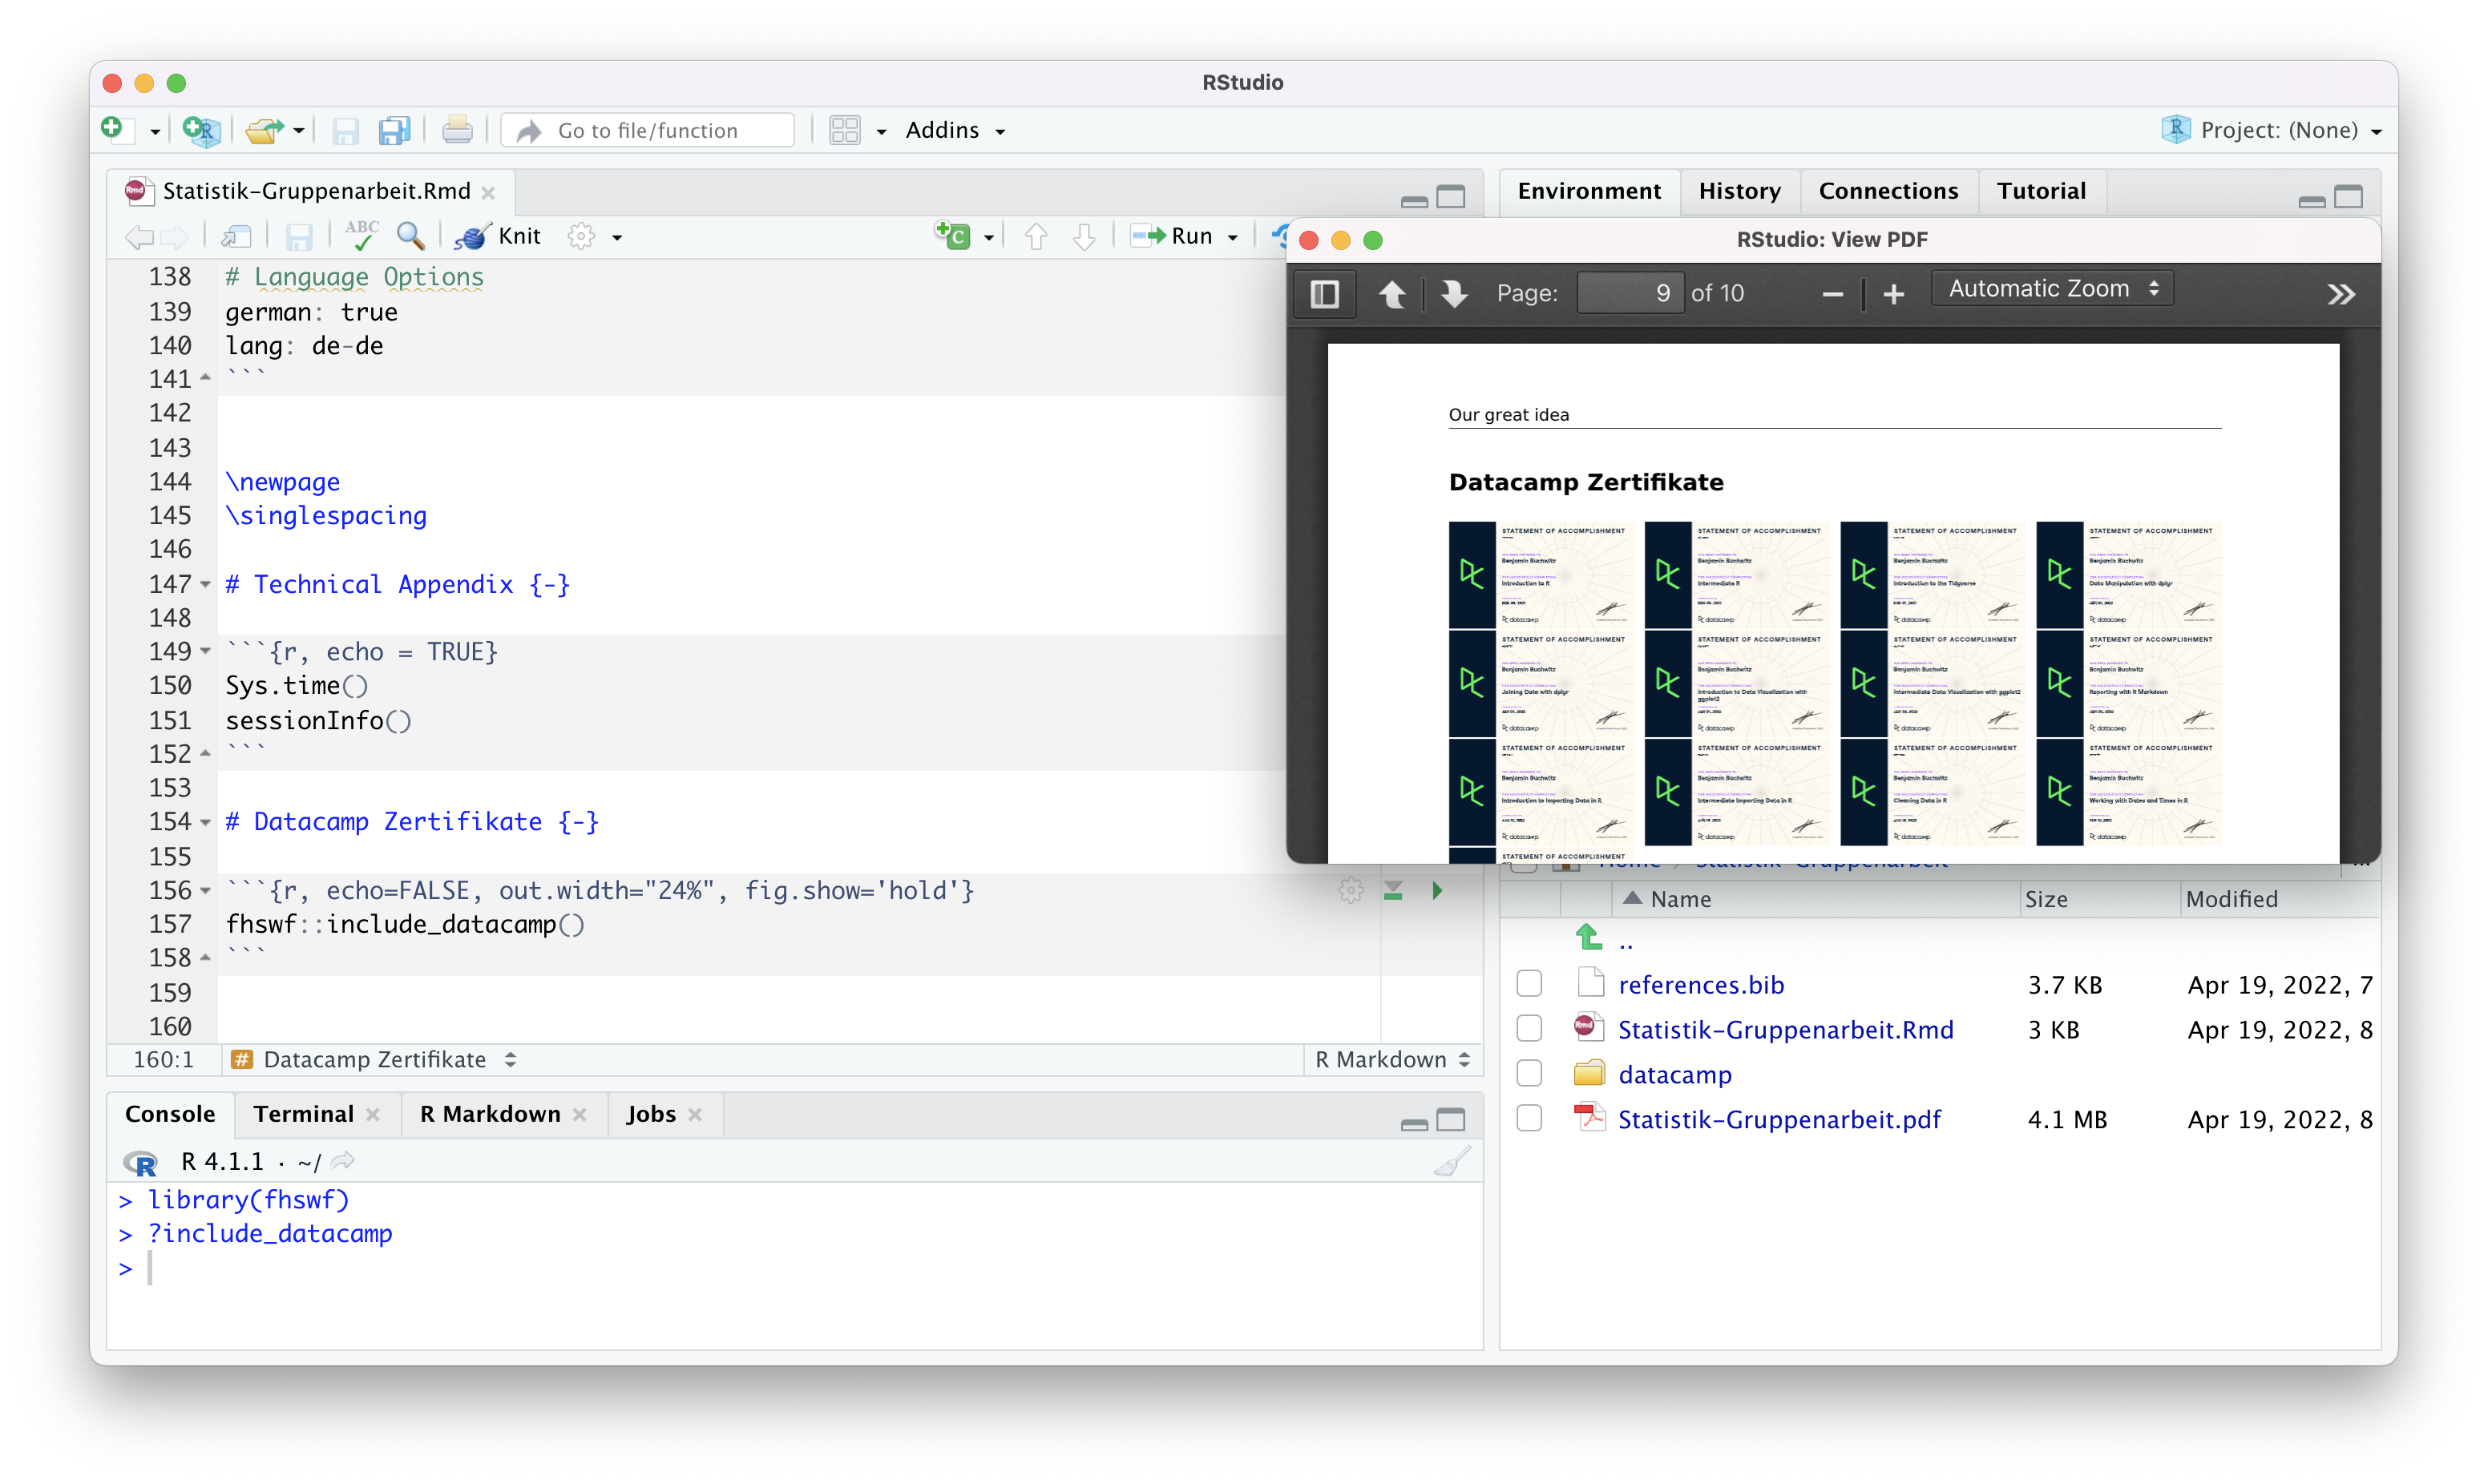Click the Insert new chunk icon

pos(953,235)
